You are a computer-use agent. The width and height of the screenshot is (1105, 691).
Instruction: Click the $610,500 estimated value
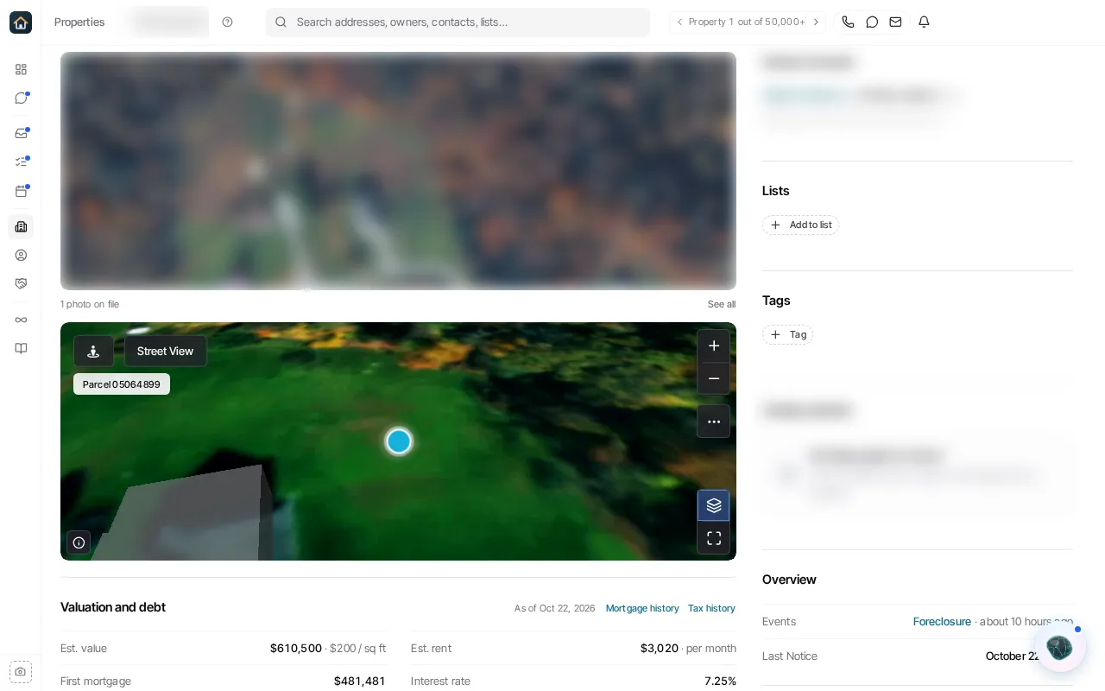[296, 649]
